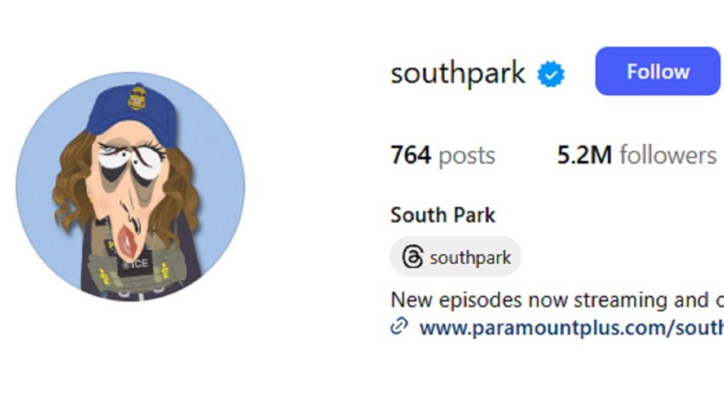Click the southpark username heading
The width and height of the screenshot is (724, 407).
(x=458, y=73)
